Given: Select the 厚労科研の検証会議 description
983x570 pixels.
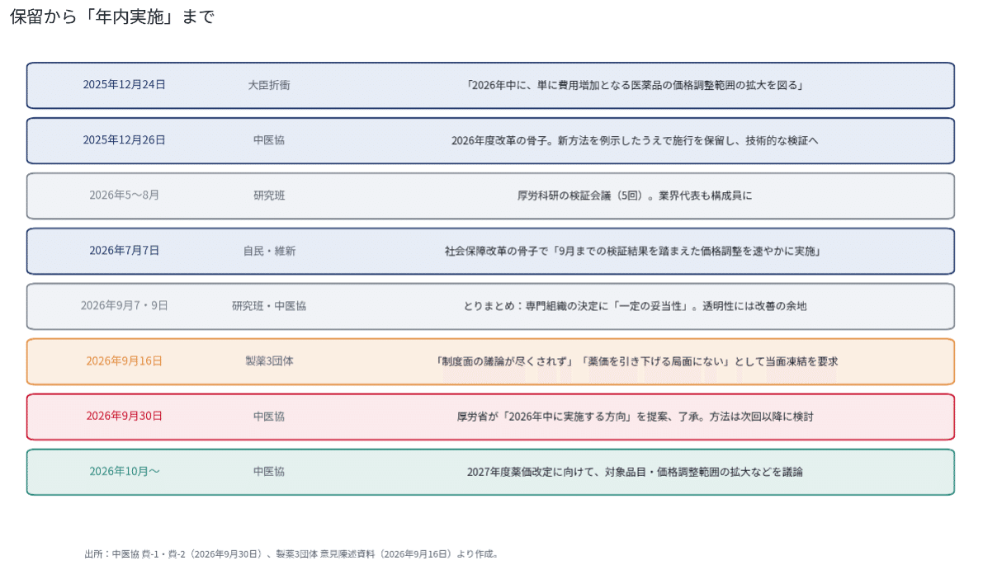Looking at the screenshot, I should pyautogui.click(x=635, y=196).
